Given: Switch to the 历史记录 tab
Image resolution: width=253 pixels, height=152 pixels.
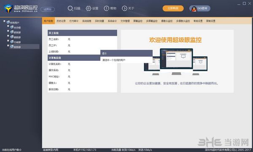Looking at the screenshot, I should (x=61, y=21).
